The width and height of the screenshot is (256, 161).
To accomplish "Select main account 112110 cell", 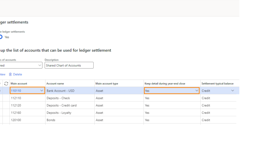I will tap(27, 98).
